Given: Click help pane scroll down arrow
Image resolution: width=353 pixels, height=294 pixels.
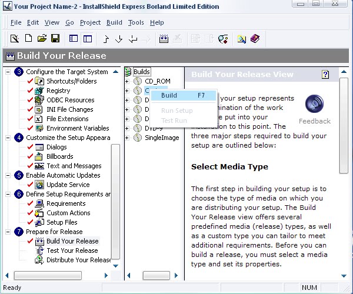Looking at the screenshot, I should pos(344,276).
